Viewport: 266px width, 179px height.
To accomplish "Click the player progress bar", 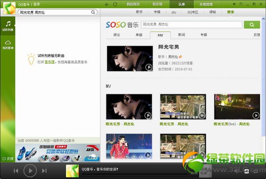I will [x=135, y=174].
